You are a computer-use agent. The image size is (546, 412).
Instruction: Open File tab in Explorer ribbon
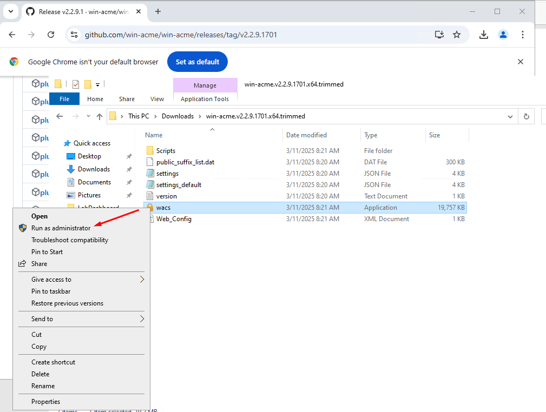point(64,99)
